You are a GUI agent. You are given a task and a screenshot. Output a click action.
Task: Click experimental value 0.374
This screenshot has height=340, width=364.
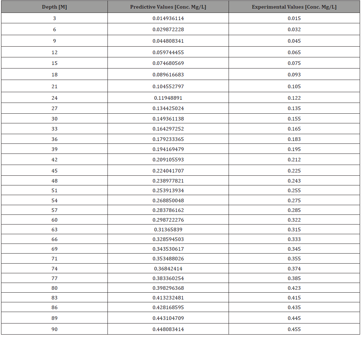(294, 269)
